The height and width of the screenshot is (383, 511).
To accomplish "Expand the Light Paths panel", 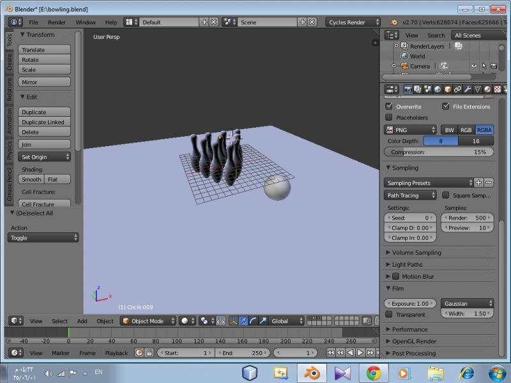I will [407, 264].
